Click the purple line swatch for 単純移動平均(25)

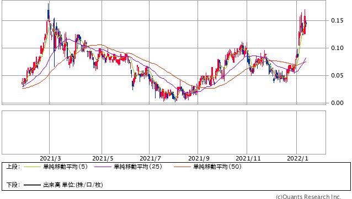pyautogui.click(x=103, y=167)
